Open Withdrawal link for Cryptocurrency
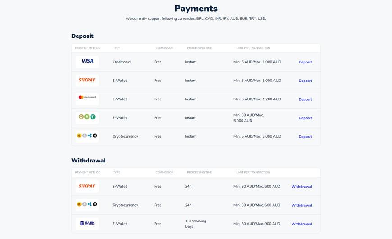The height and width of the screenshot is (239, 392). 302,205
